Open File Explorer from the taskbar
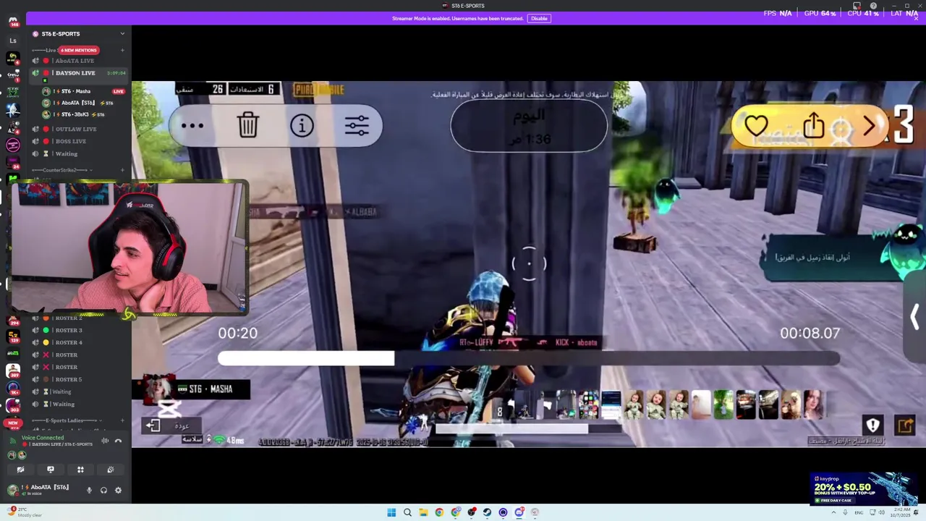Screen dimensions: 926x521 click(x=423, y=512)
